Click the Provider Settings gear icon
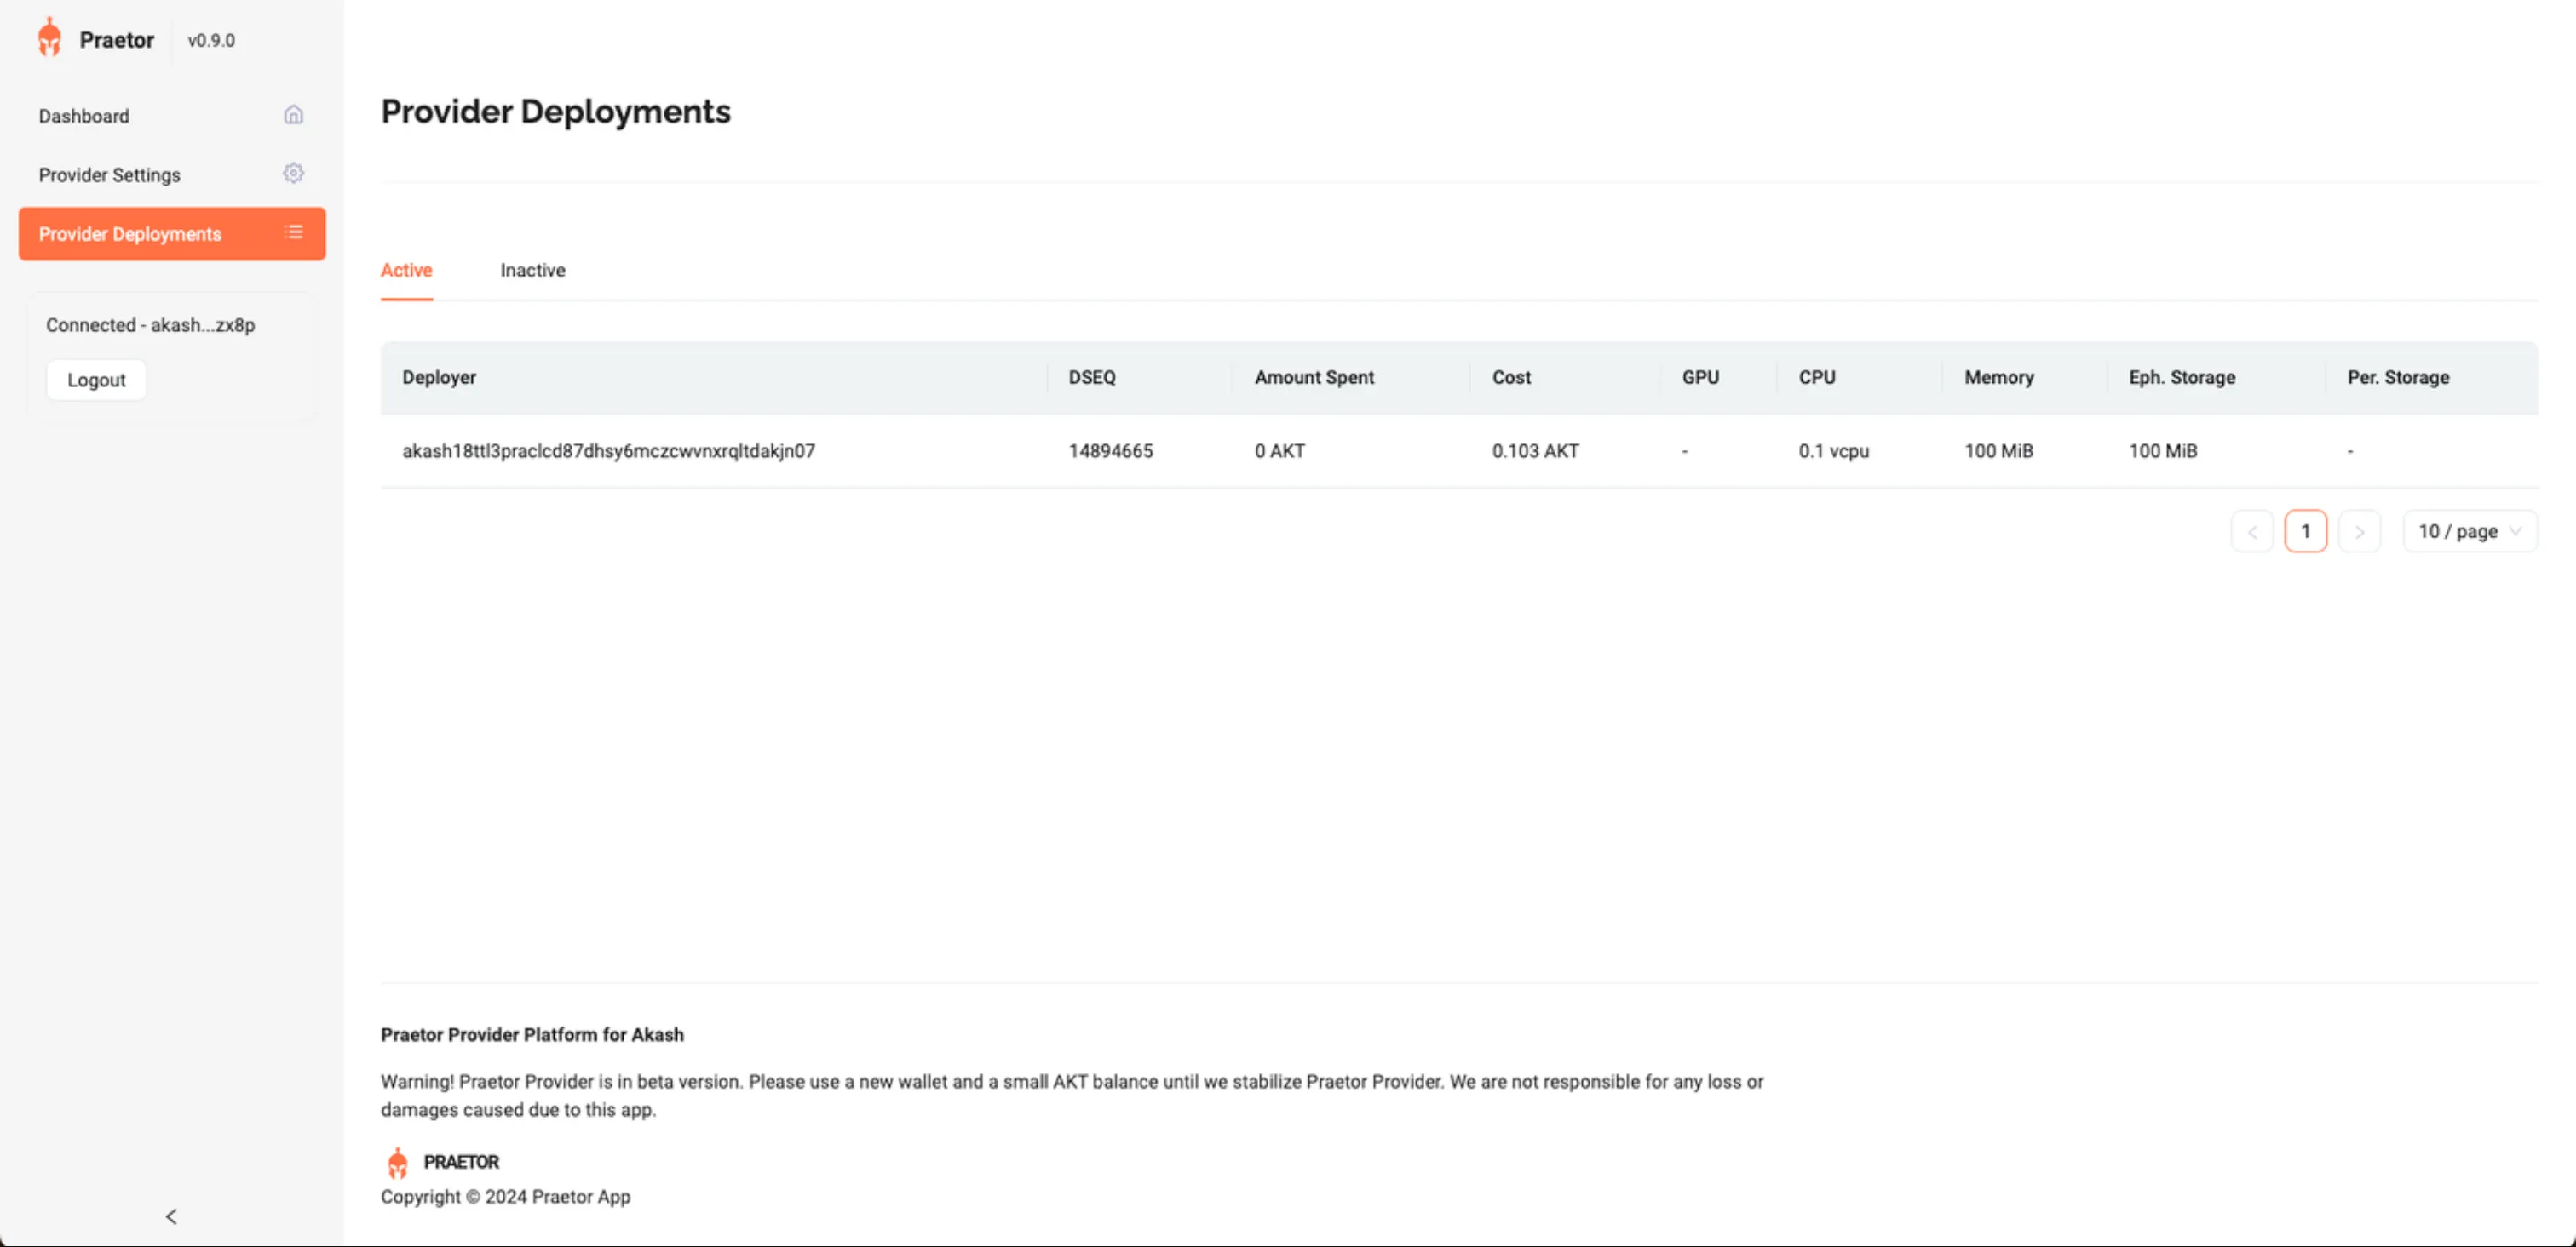The image size is (2576, 1247). coord(293,174)
